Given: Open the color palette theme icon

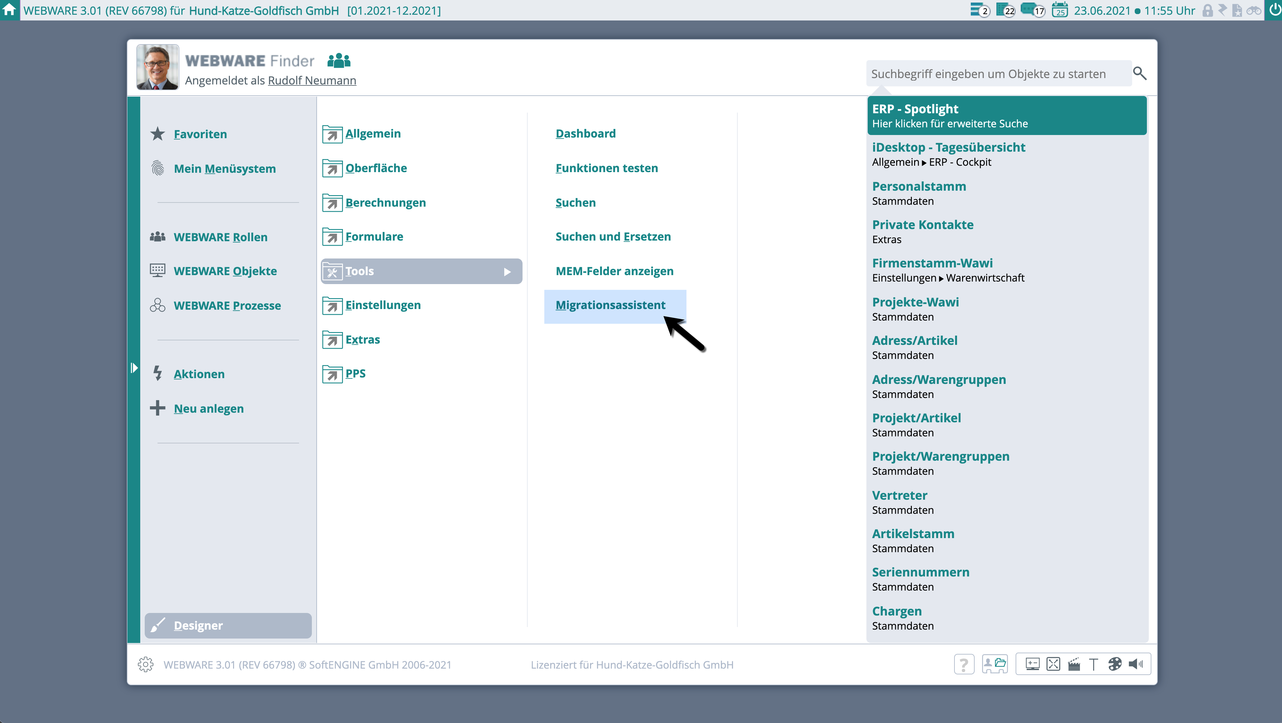Looking at the screenshot, I should (1115, 664).
